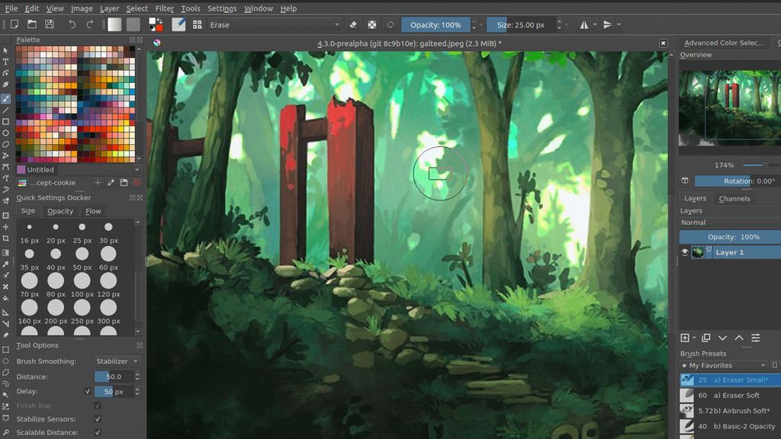Select the Elliptical Selection tool

pos(7,360)
